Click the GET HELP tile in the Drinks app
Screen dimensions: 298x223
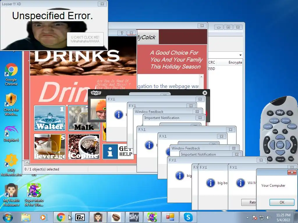pyautogui.click(x=118, y=151)
